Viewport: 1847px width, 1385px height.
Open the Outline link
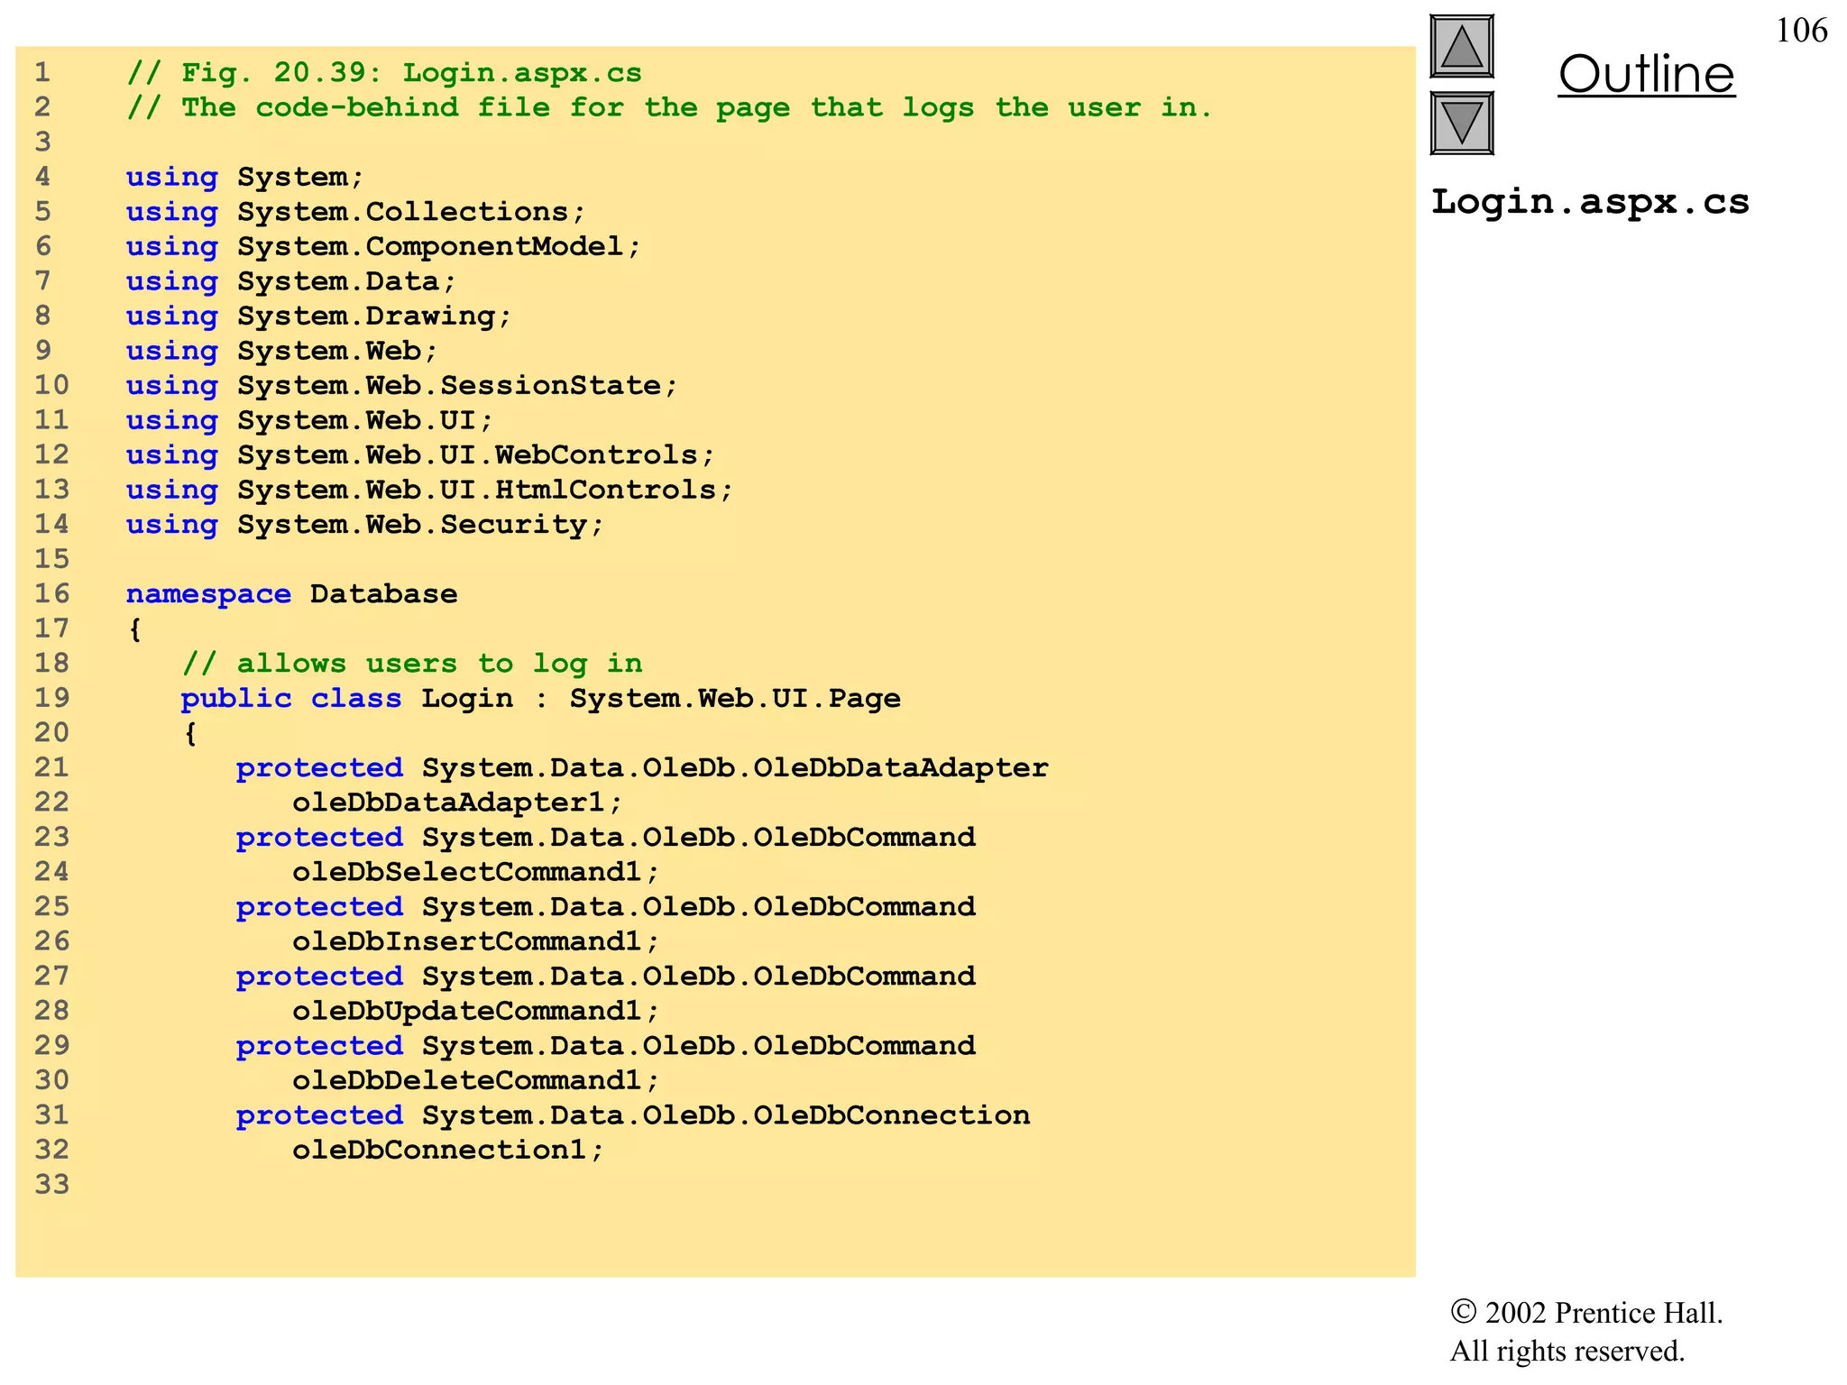tap(1647, 74)
